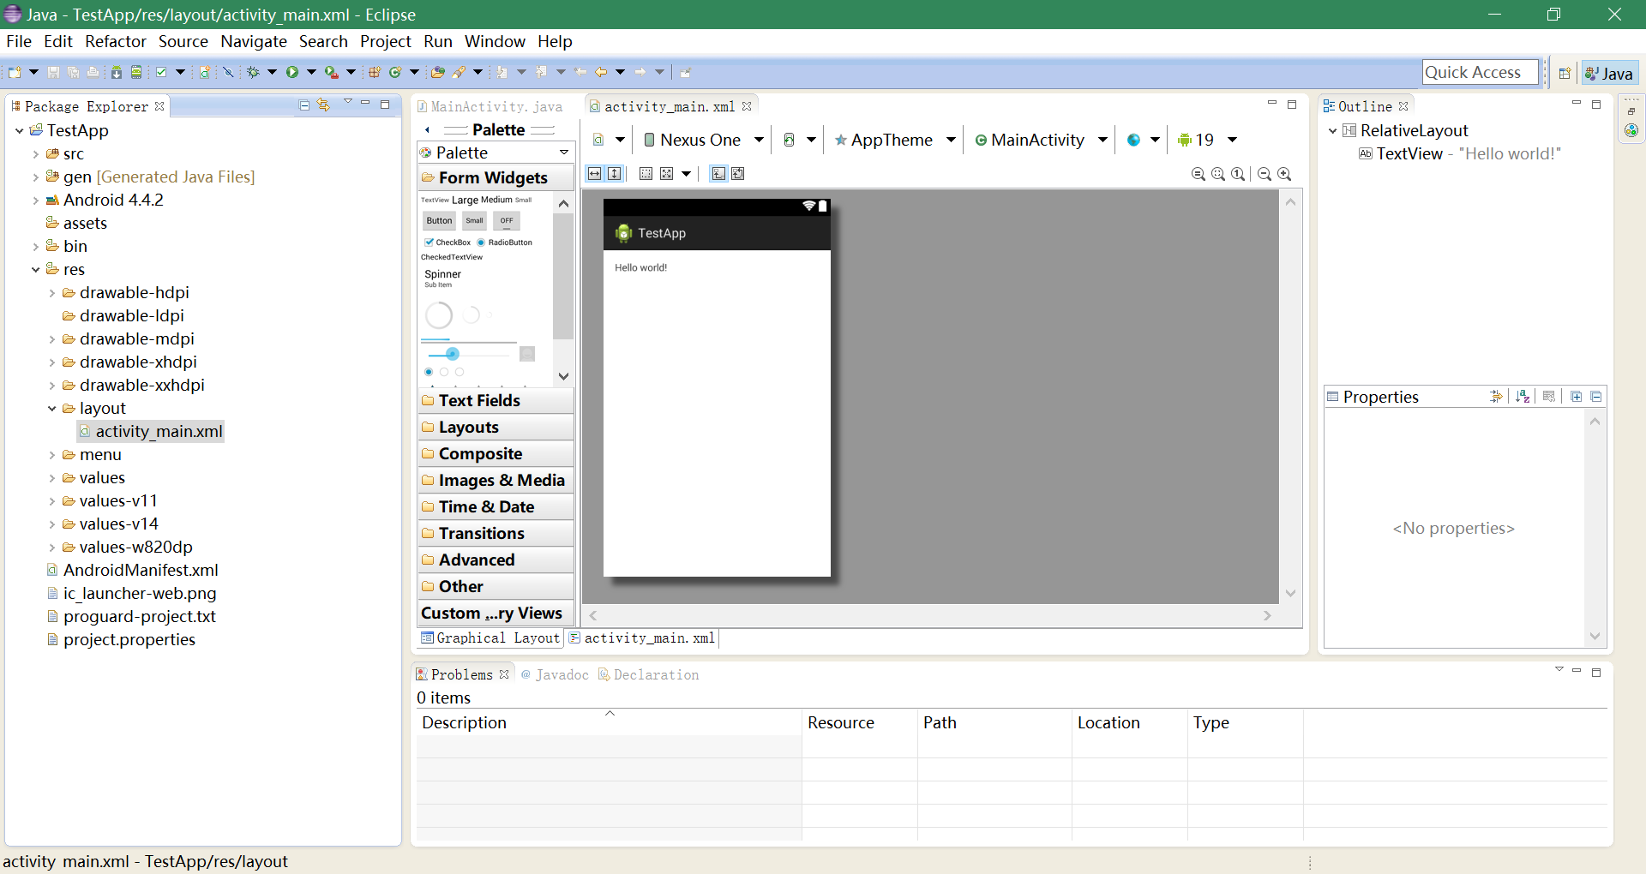Select the CheckBox widget in palette
The image size is (1646, 874).
[448, 242]
